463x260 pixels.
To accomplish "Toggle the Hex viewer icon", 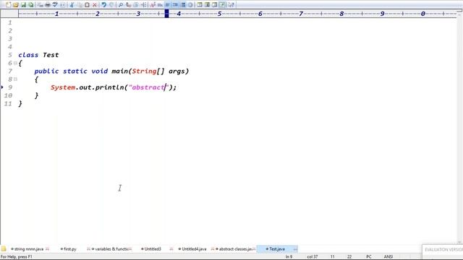I will 160,5.
